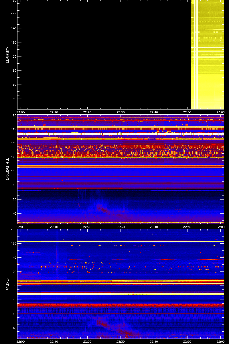Click 22:00 time label under Learmonth plot
The width and height of the screenshot is (229, 344).
coord(21,112)
